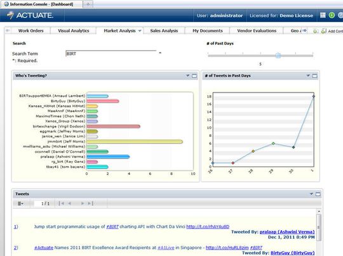Click the green gadget icon left of Add Content

tap(316, 31)
